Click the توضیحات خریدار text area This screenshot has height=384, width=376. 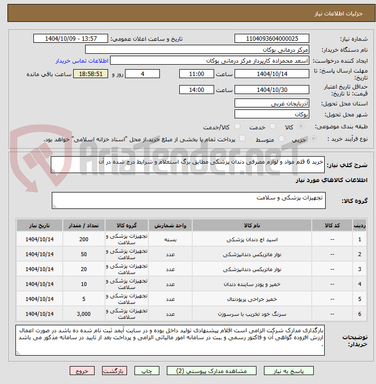pyautogui.click(x=170, y=340)
